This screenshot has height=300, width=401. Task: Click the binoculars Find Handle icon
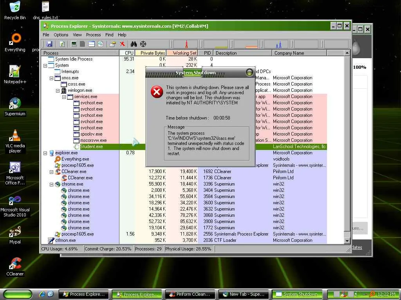click(x=134, y=44)
